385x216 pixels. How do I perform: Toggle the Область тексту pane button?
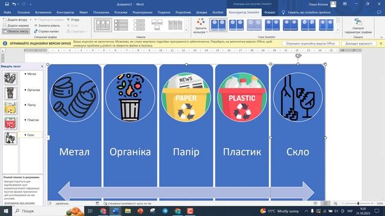pyautogui.click(x=16, y=31)
